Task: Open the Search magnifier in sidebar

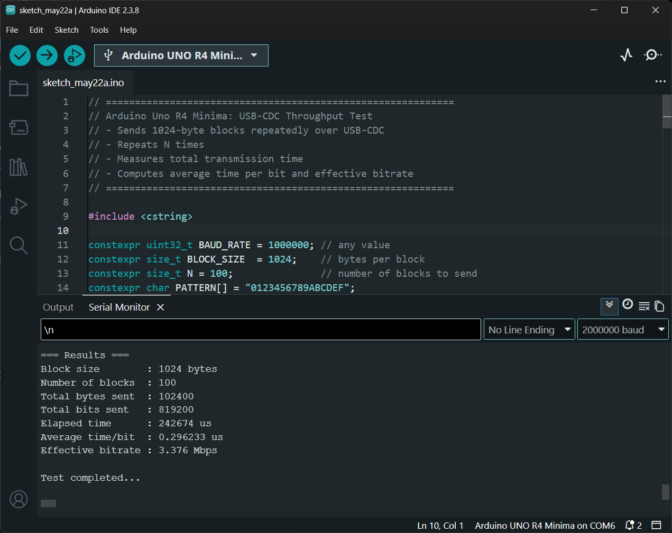Action: point(19,245)
